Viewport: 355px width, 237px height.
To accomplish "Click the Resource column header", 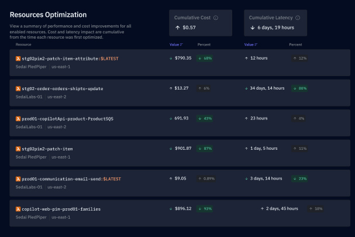I will point(23,44).
